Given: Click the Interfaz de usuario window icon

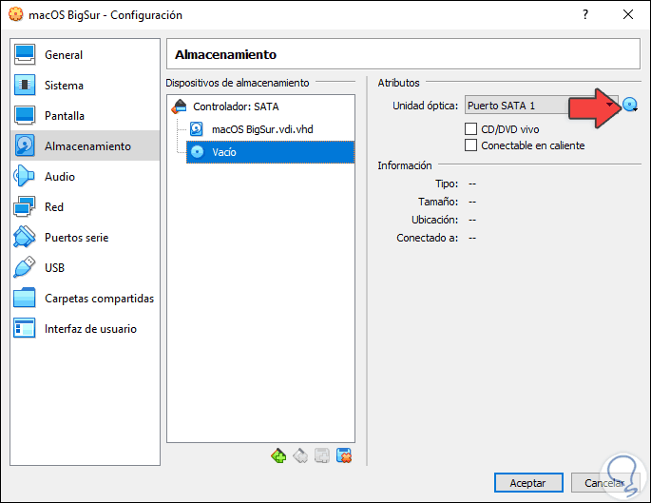Looking at the screenshot, I should [x=24, y=328].
